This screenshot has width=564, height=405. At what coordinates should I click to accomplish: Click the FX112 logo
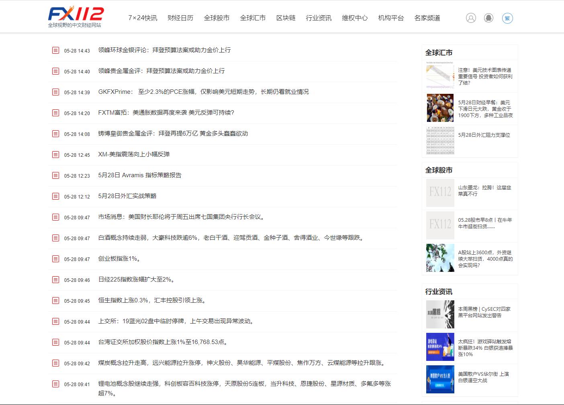point(76,16)
